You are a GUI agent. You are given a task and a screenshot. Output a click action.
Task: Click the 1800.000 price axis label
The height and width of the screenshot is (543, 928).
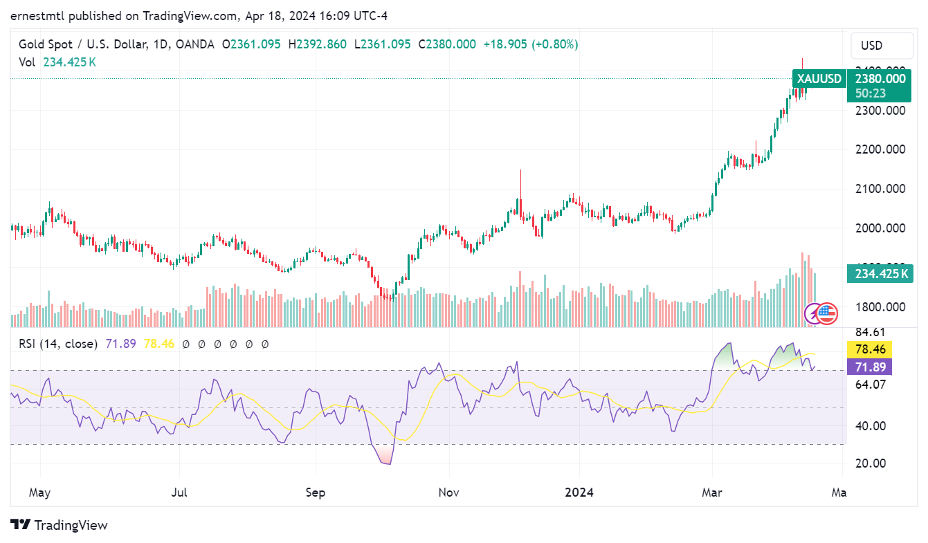pyautogui.click(x=881, y=306)
